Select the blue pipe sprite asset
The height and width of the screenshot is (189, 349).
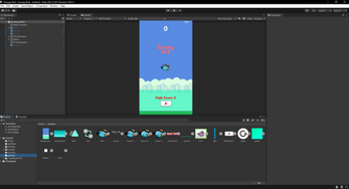[x=215, y=134]
